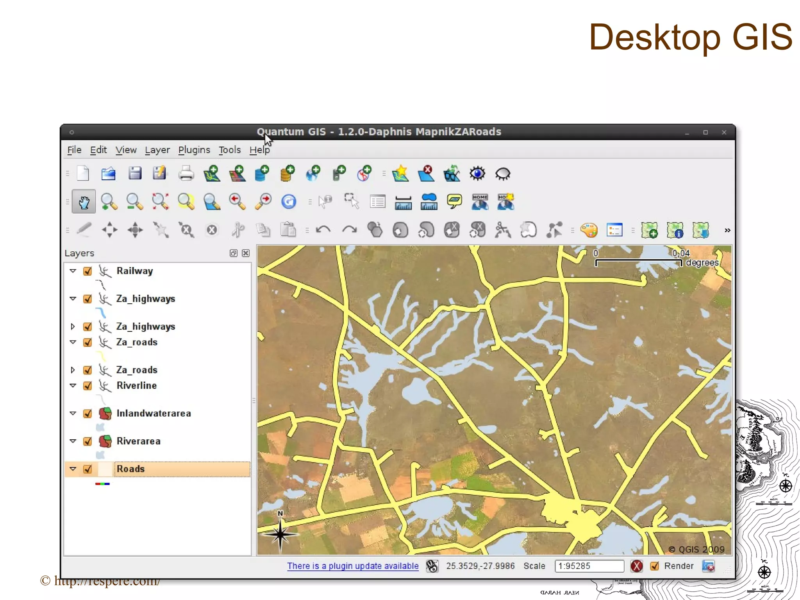Save project with the floppy disk icon
The width and height of the screenshot is (800, 600).
[135, 173]
